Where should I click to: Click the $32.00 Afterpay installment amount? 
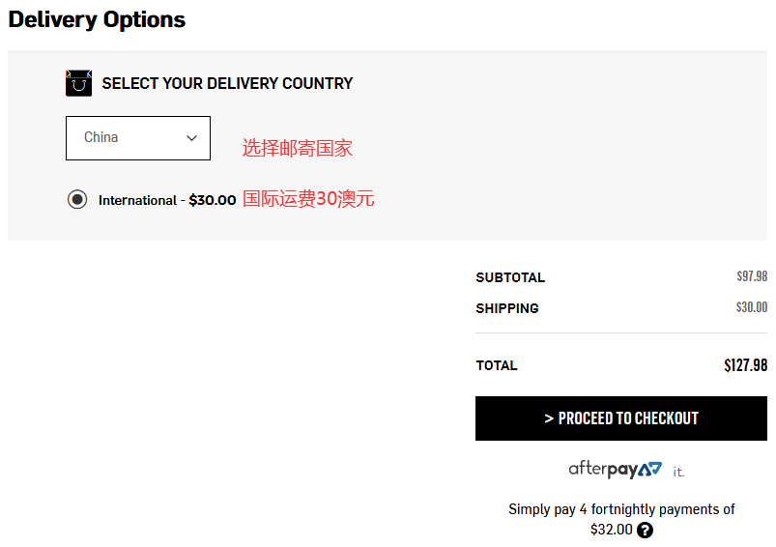click(611, 530)
